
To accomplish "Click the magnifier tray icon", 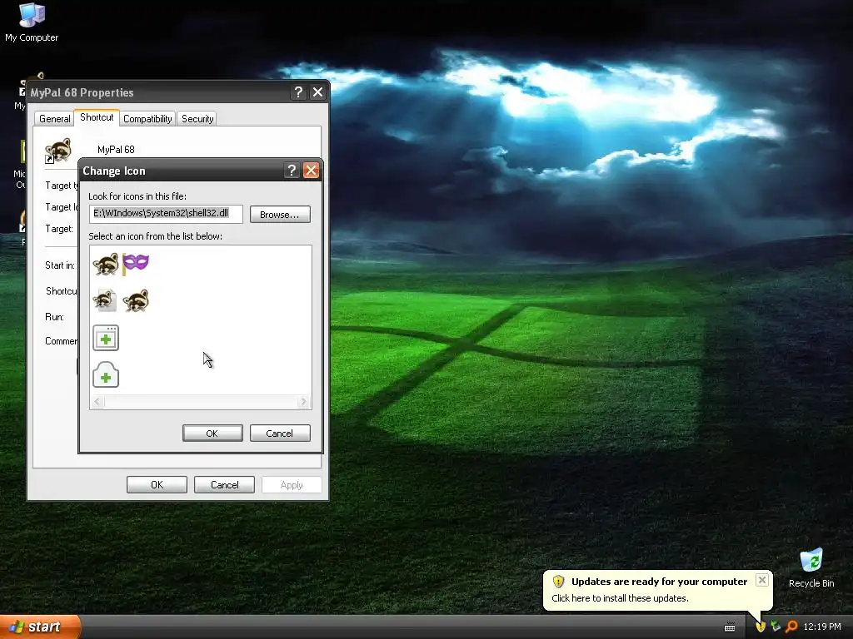I will [791, 627].
